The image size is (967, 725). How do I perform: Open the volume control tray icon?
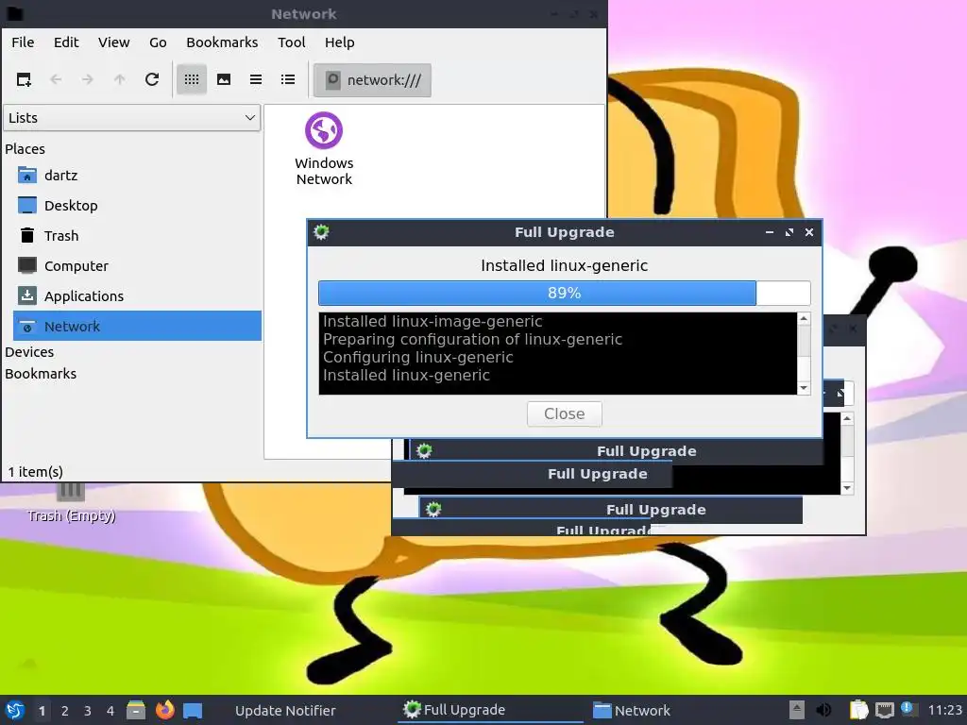[823, 710]
